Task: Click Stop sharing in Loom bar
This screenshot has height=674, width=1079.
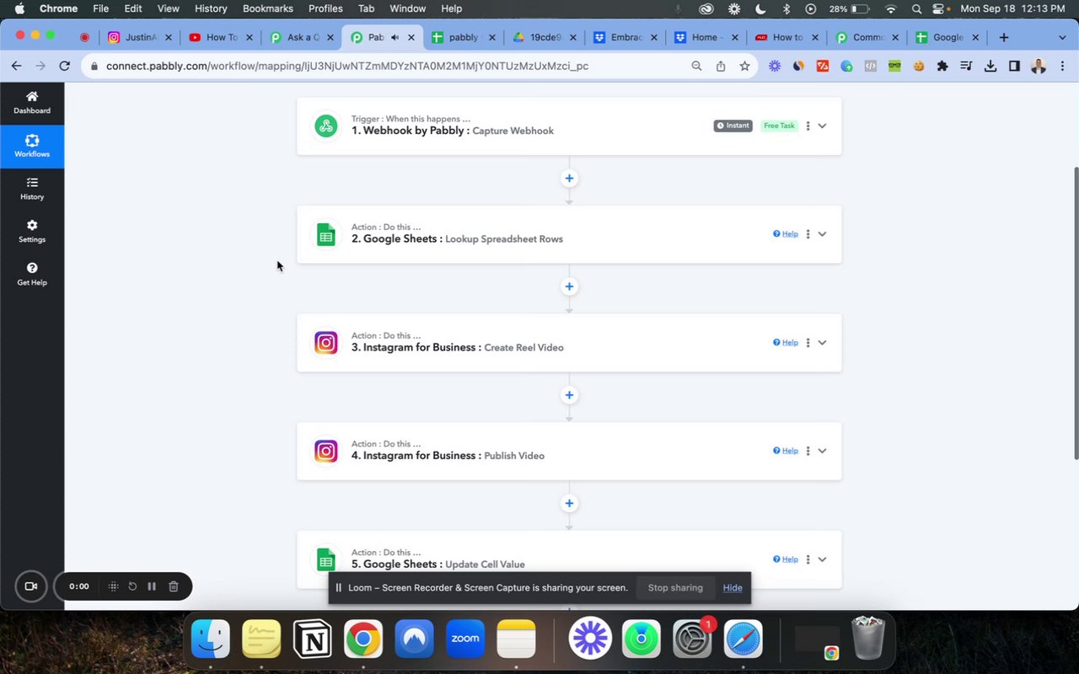Action: (675, 588)
